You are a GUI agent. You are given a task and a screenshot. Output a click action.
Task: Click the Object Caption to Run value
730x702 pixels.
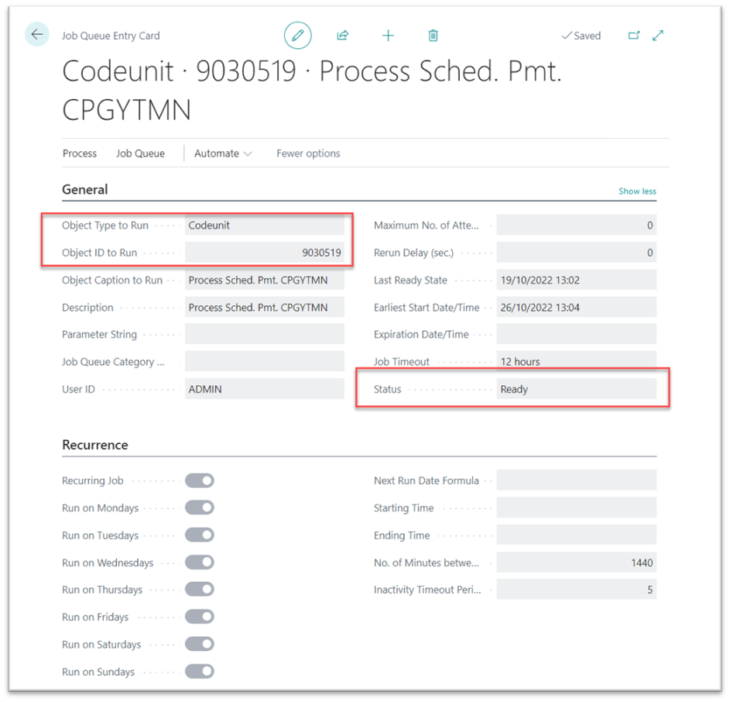pos(264,280)
